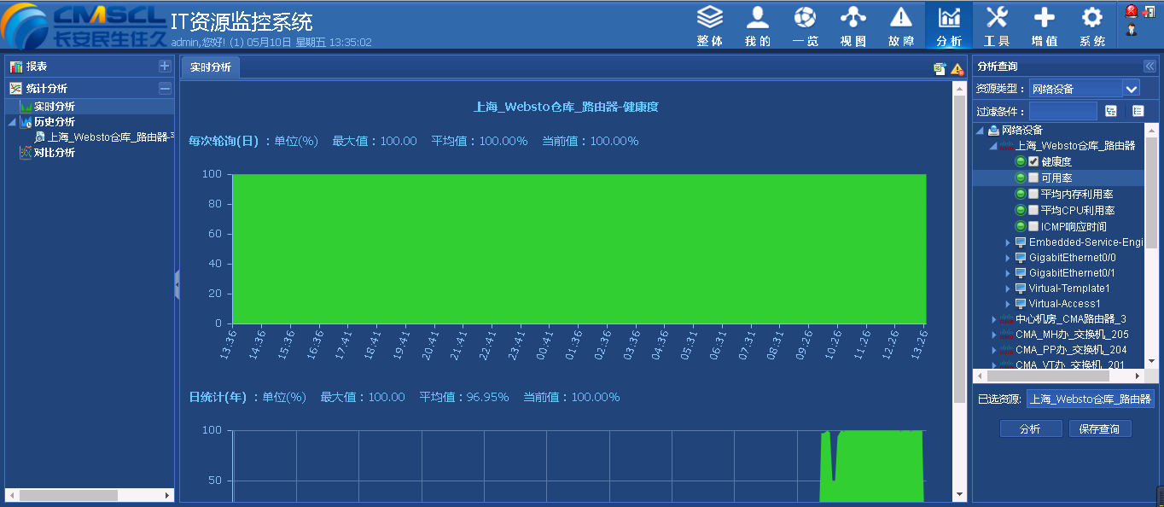The height and width of the screenshot is (507, 1164).
Task: Expand the Embedded-Service-Engine tree node
Action: click(x=1008, y=242)
